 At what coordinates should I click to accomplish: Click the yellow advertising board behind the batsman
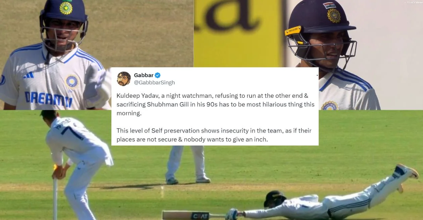(x=239, y=33)
